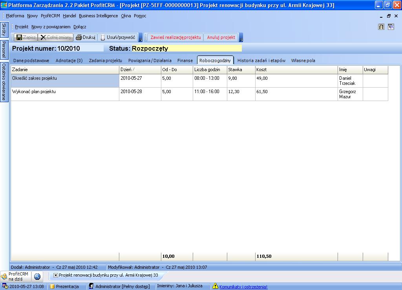The width and height of the screenshot is (402, 290).
Task: Click the column chooser icon at top right
Action: pos(381,27)
